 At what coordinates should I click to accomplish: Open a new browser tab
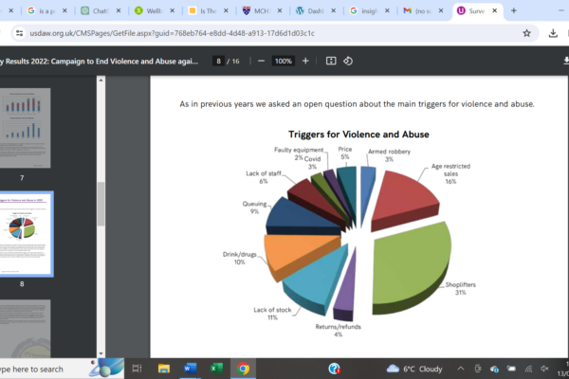pos(514,11)
